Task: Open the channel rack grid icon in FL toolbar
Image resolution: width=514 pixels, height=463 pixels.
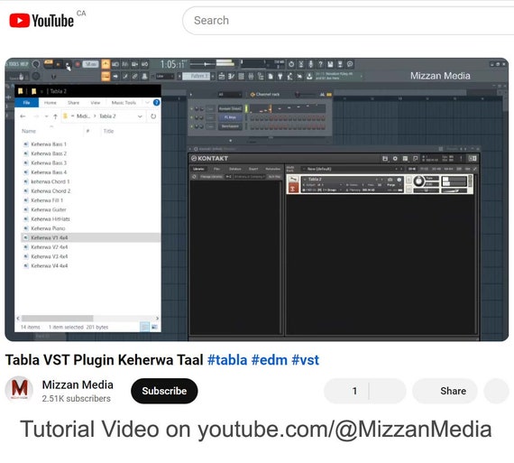Action: (242, 77)
